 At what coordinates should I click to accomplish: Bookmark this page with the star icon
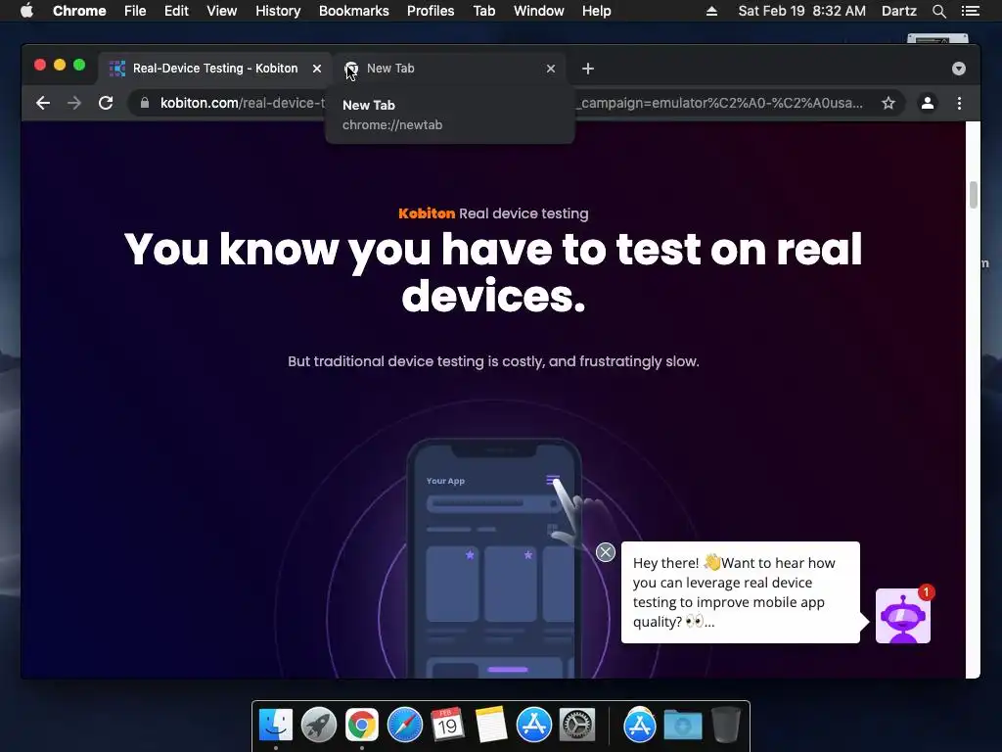pos(888,103)
